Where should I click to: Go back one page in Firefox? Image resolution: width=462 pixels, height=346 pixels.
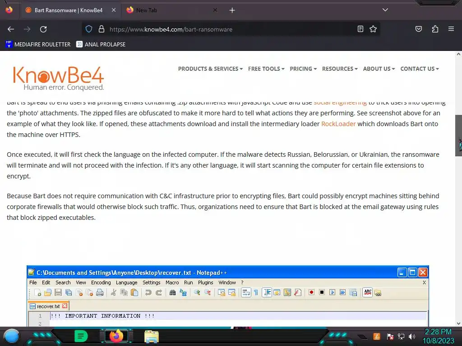(x=11, y=29)
